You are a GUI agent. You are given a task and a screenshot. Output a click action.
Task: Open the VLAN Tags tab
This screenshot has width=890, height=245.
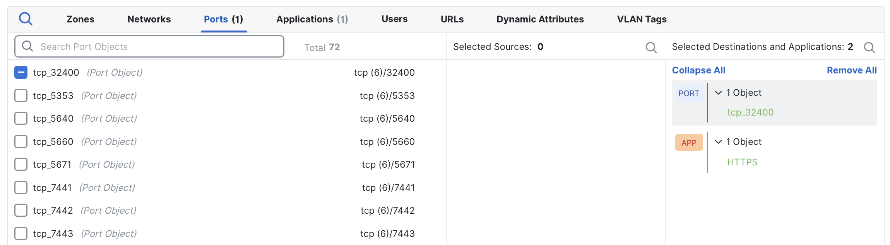pyautogui.click(x=642, y=19)
